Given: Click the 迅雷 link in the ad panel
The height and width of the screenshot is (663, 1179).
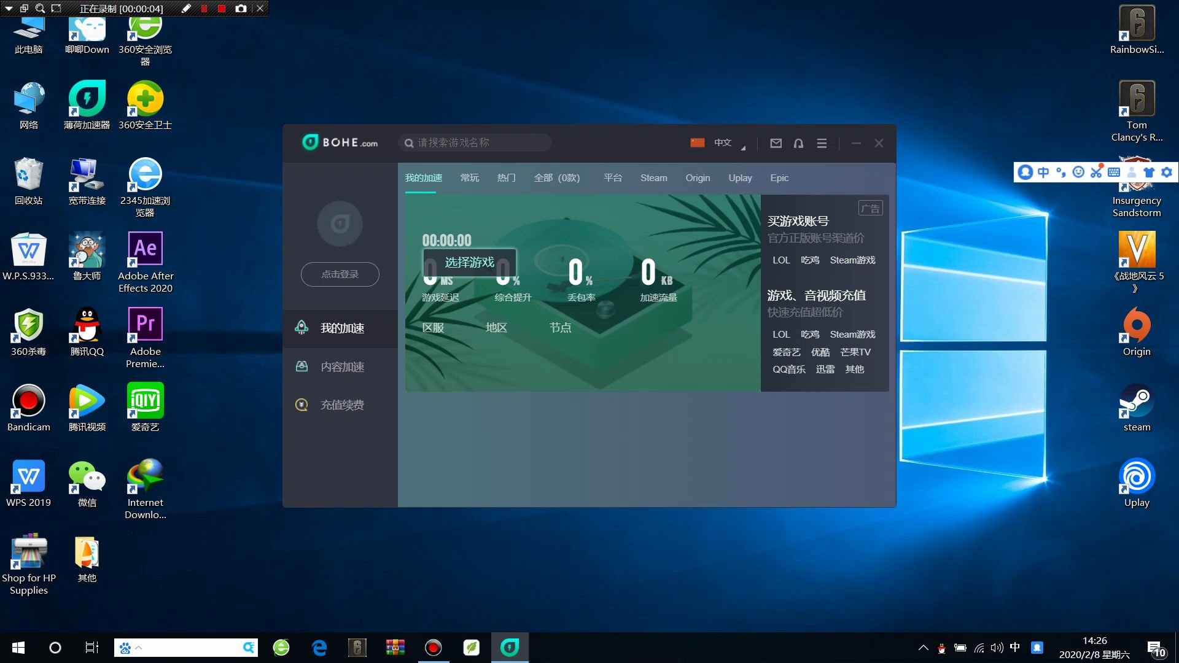Looking at the screenshot, I should pos(825,370).
